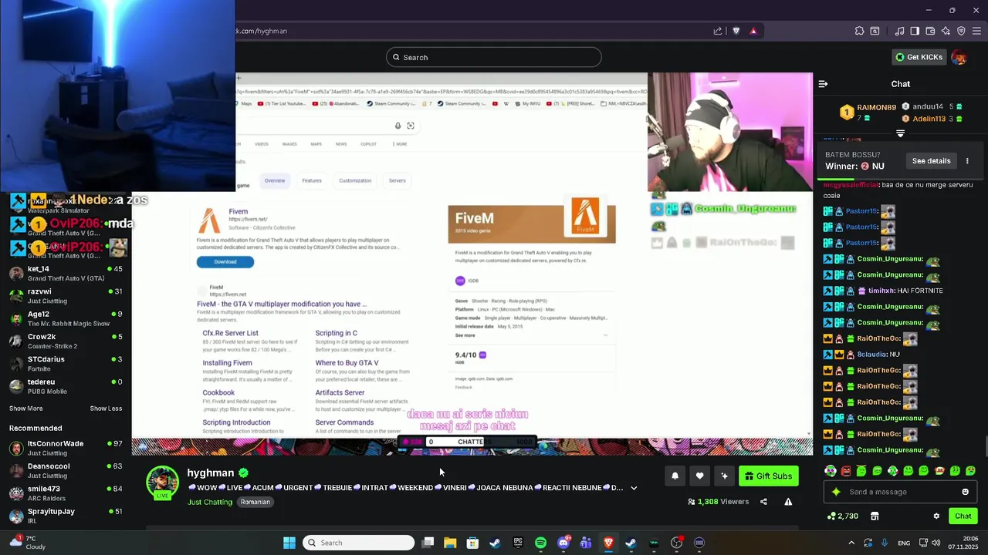The image size is (988, 555).
Task: Open File Explorer from taskbar
Action: pos(450,543)
